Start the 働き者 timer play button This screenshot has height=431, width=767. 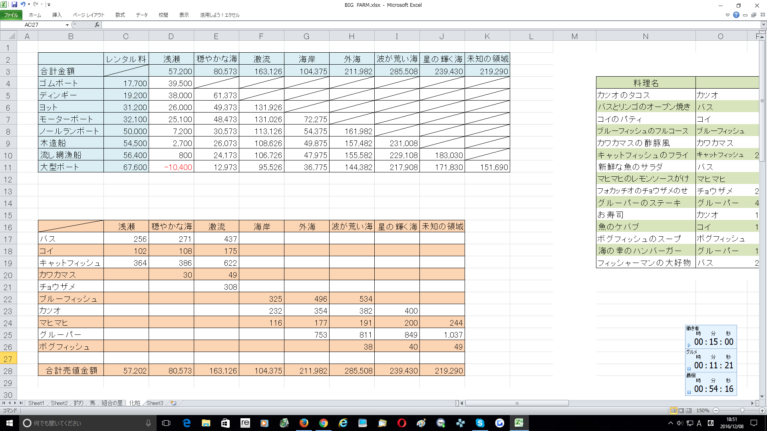pyautogui.click(x=689, y=345)
